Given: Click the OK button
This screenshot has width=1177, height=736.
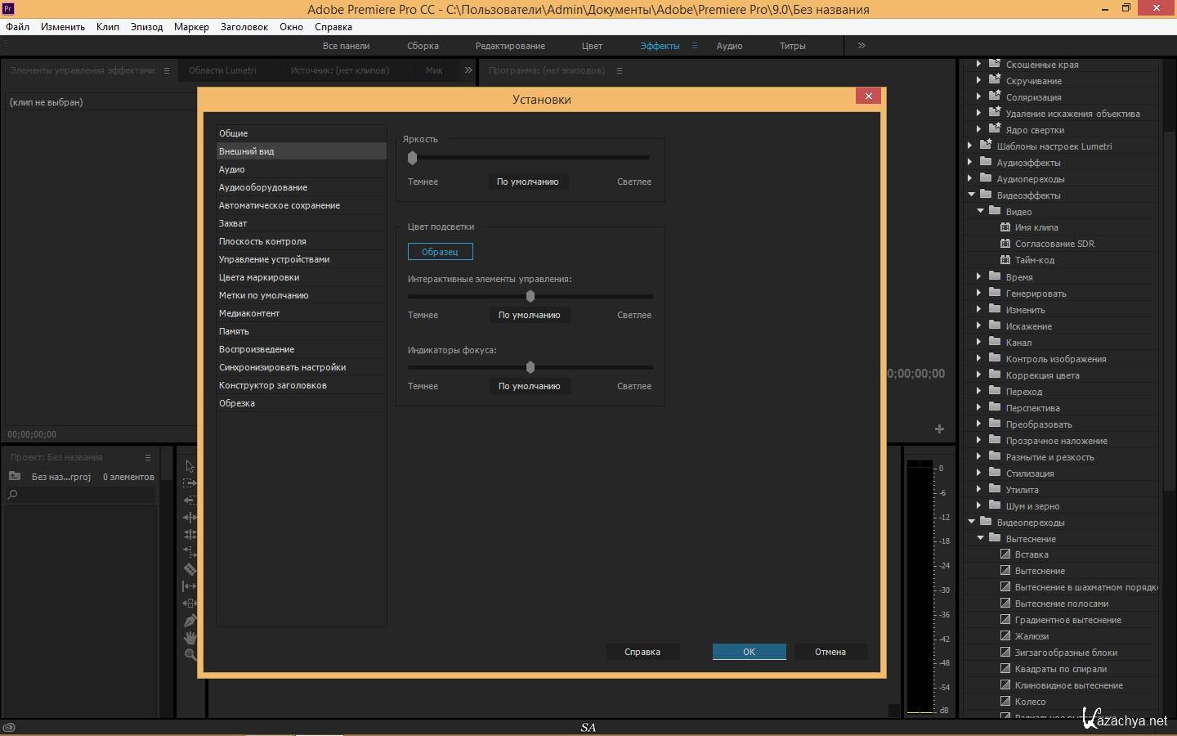Looking at the screenshot, I should [x=749, y=652].
